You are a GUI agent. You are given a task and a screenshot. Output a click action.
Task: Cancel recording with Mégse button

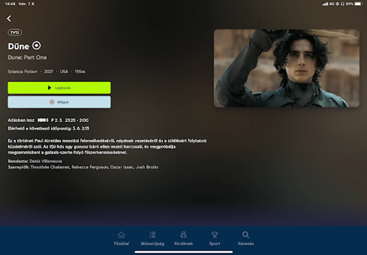point(59,102)
